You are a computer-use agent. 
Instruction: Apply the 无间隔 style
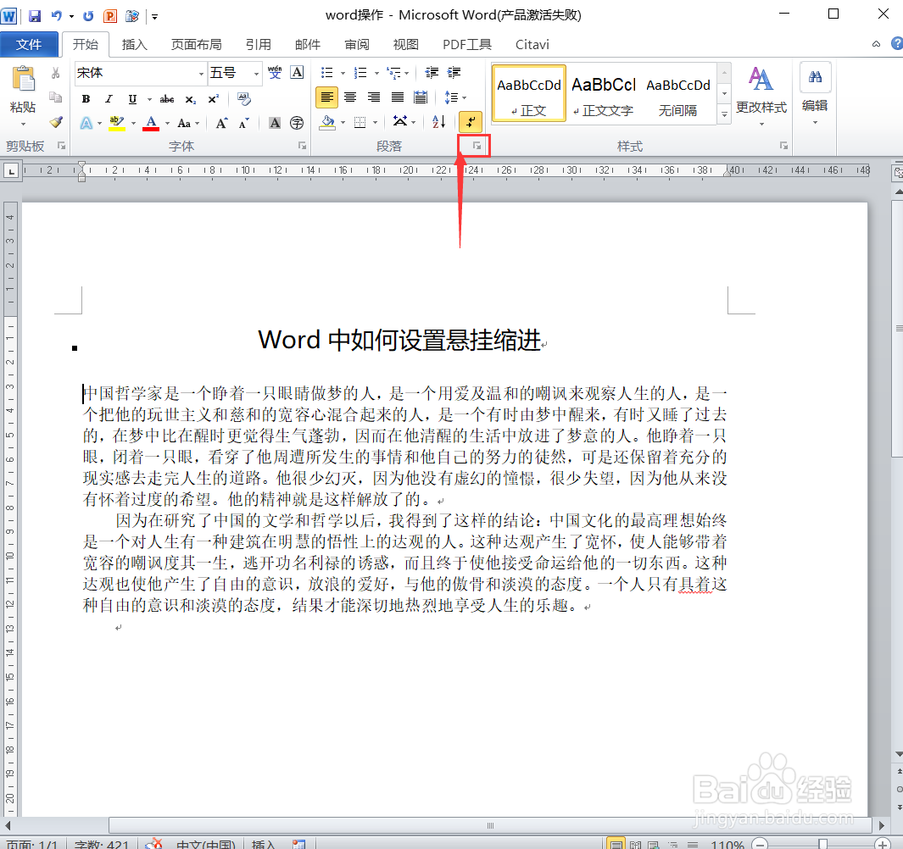click(x=678, y=92)
